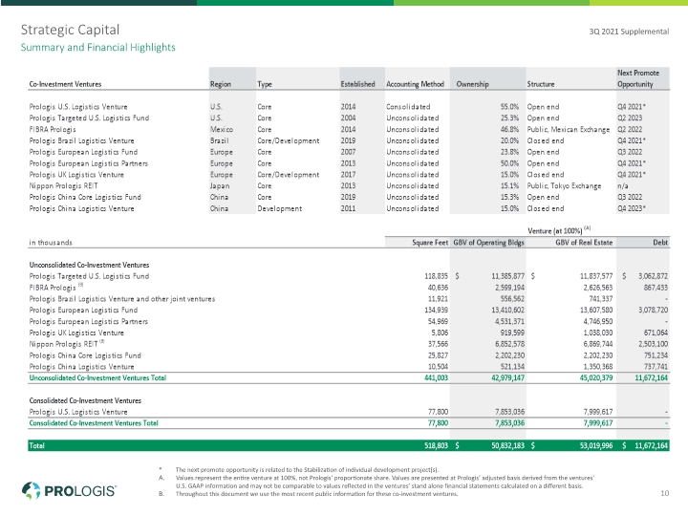Click the 'Brazil' region cell
This screenshot has height=516, width=688.
219,140
